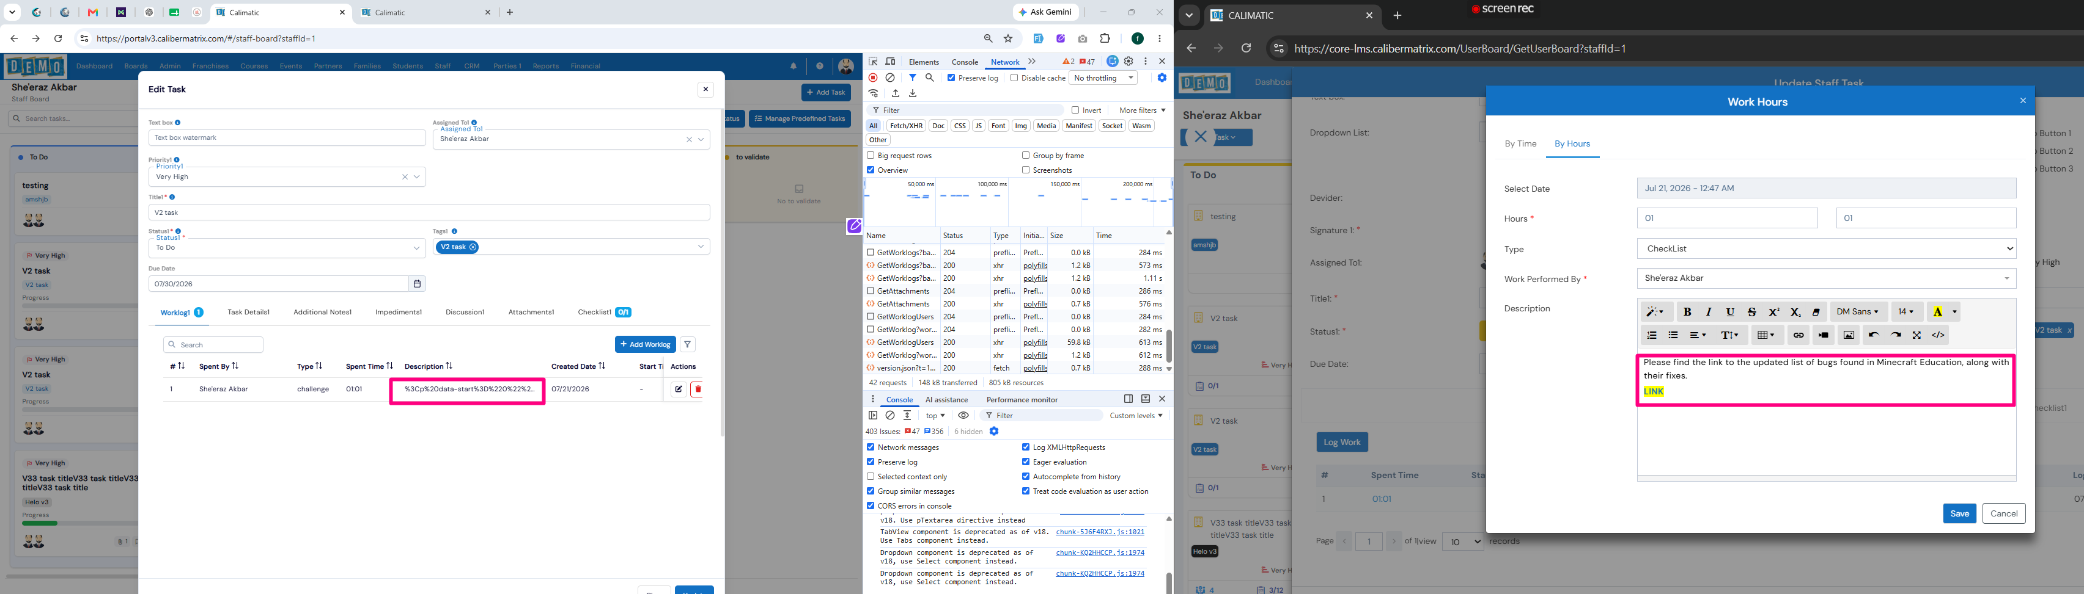
Task: Click the yellow highlight color button
Action: pyautogui.click(x=1937, y=312)
